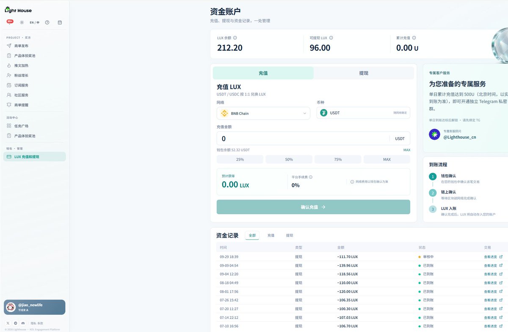Open 查看进度 for 09-04 12:20 record
This screenshot has width=508, height=332.
(493, 274)
